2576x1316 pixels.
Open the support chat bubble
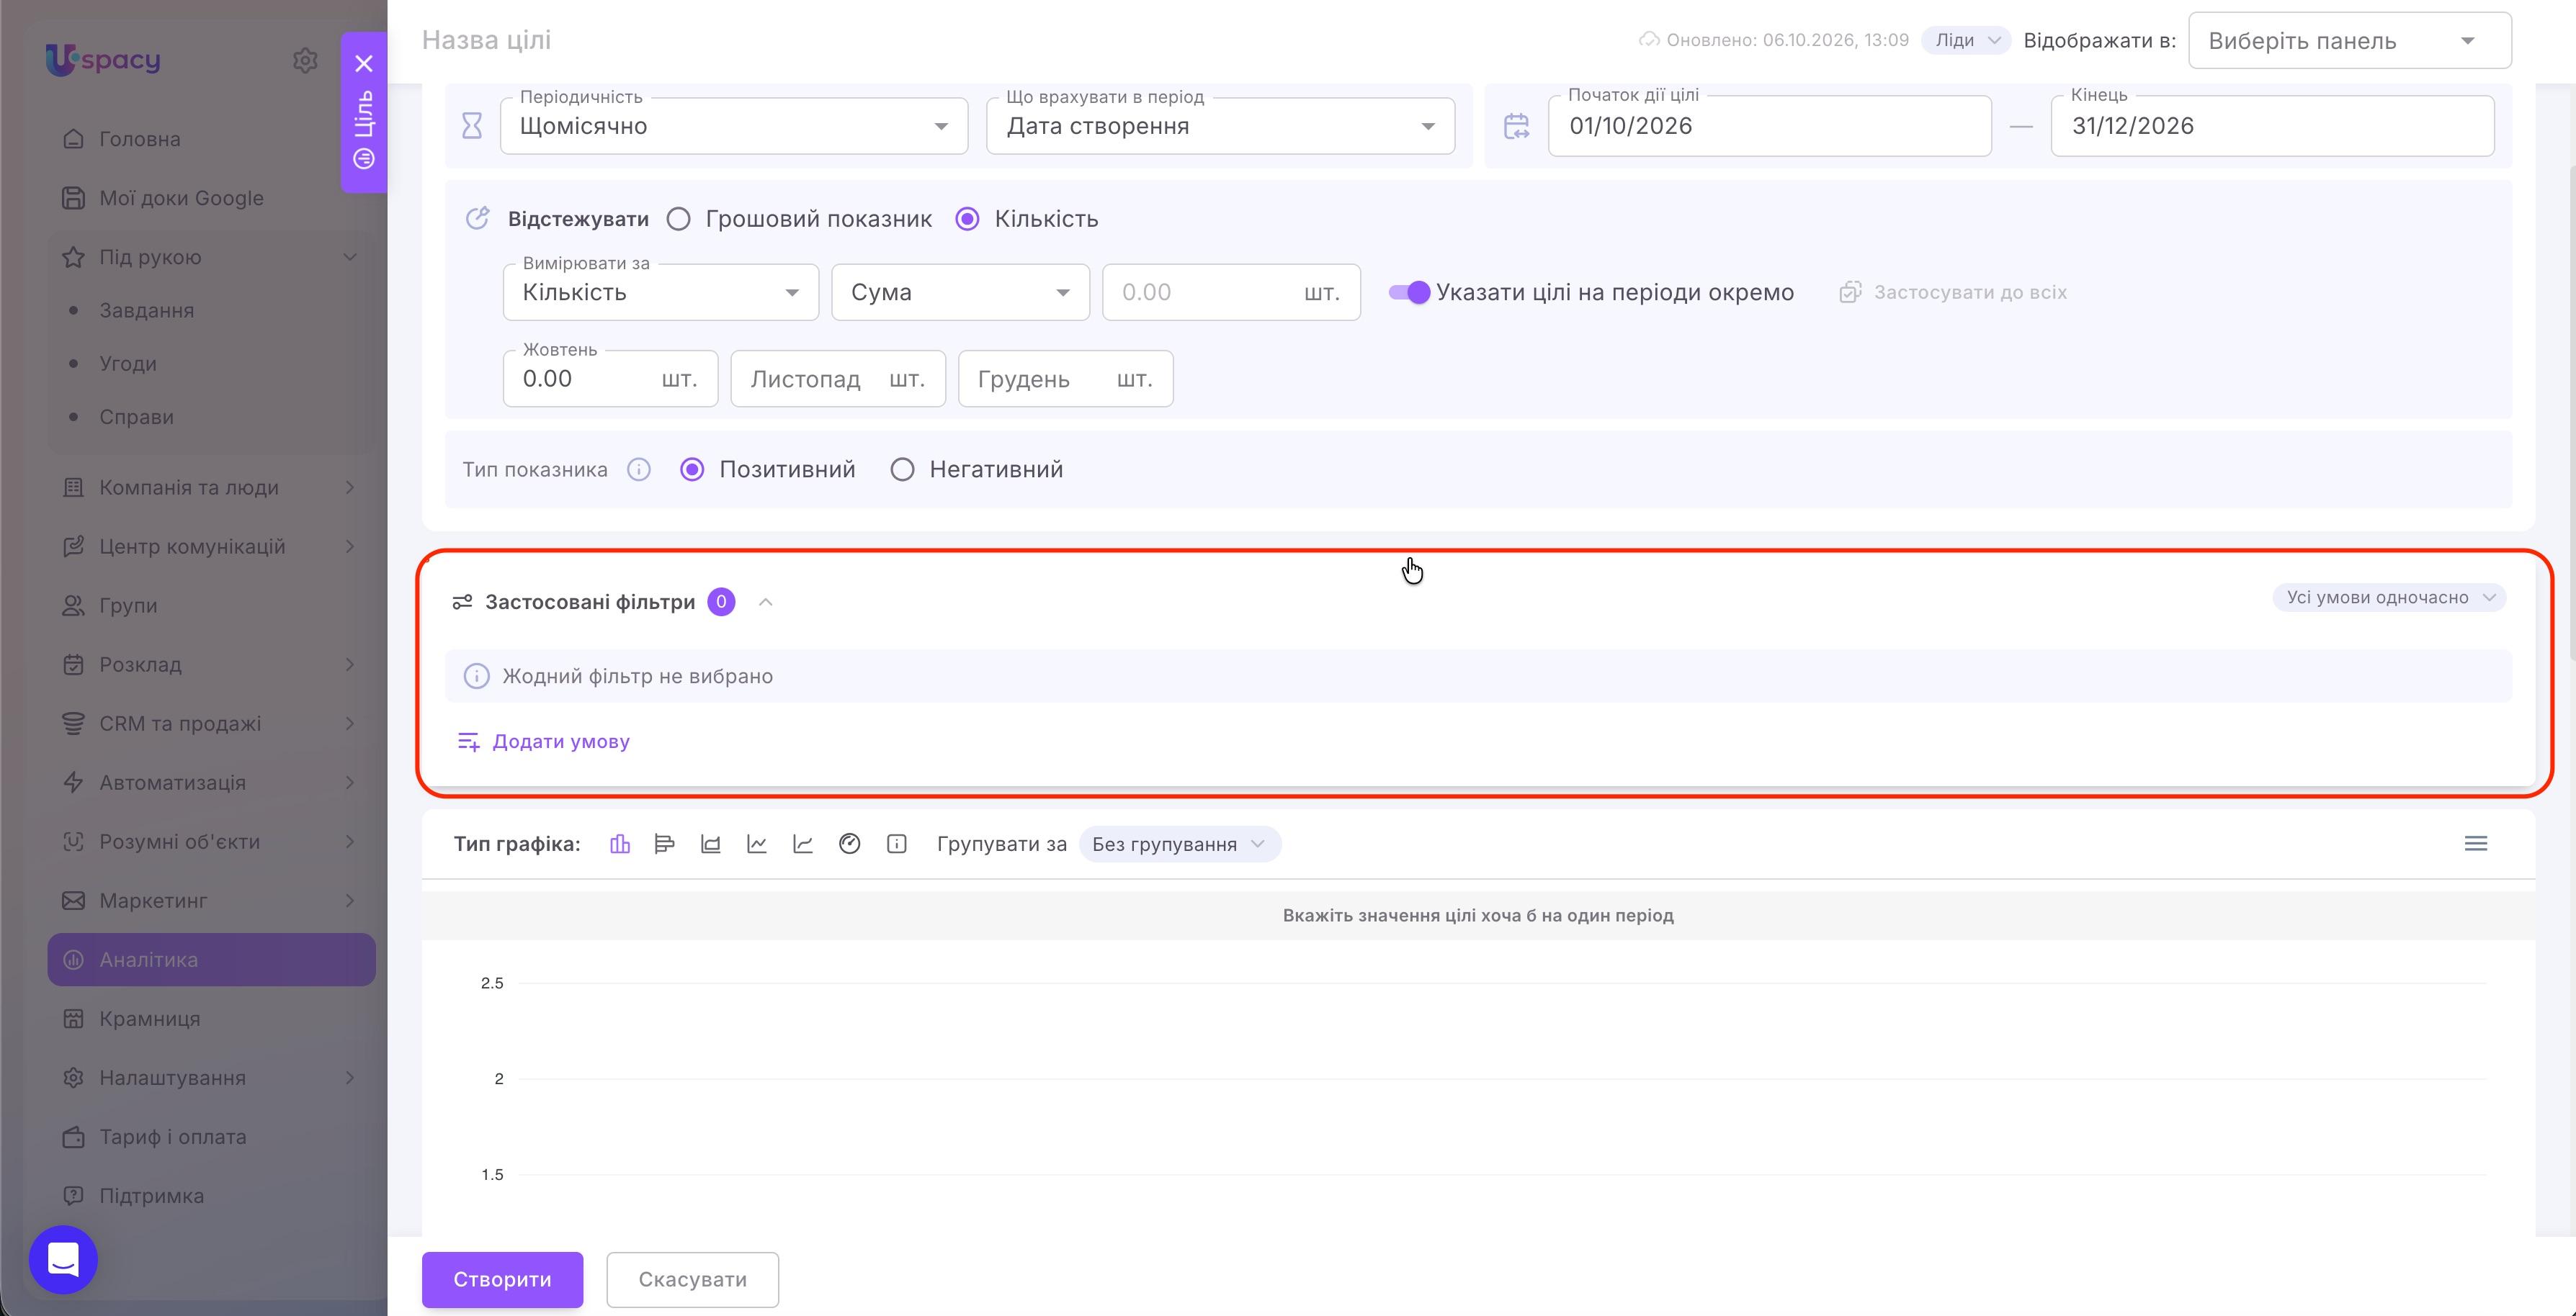pyautogui.click(x=63, y=1259)
